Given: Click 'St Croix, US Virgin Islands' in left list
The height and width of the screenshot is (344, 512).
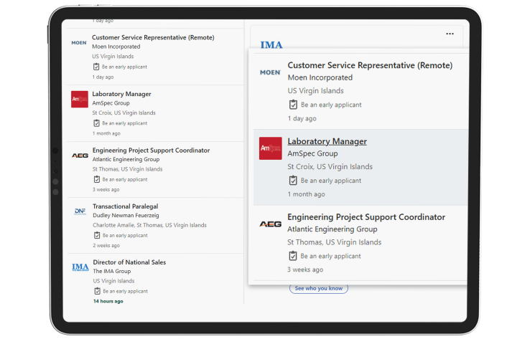Looking at the screenshot, I should [124, 113].
